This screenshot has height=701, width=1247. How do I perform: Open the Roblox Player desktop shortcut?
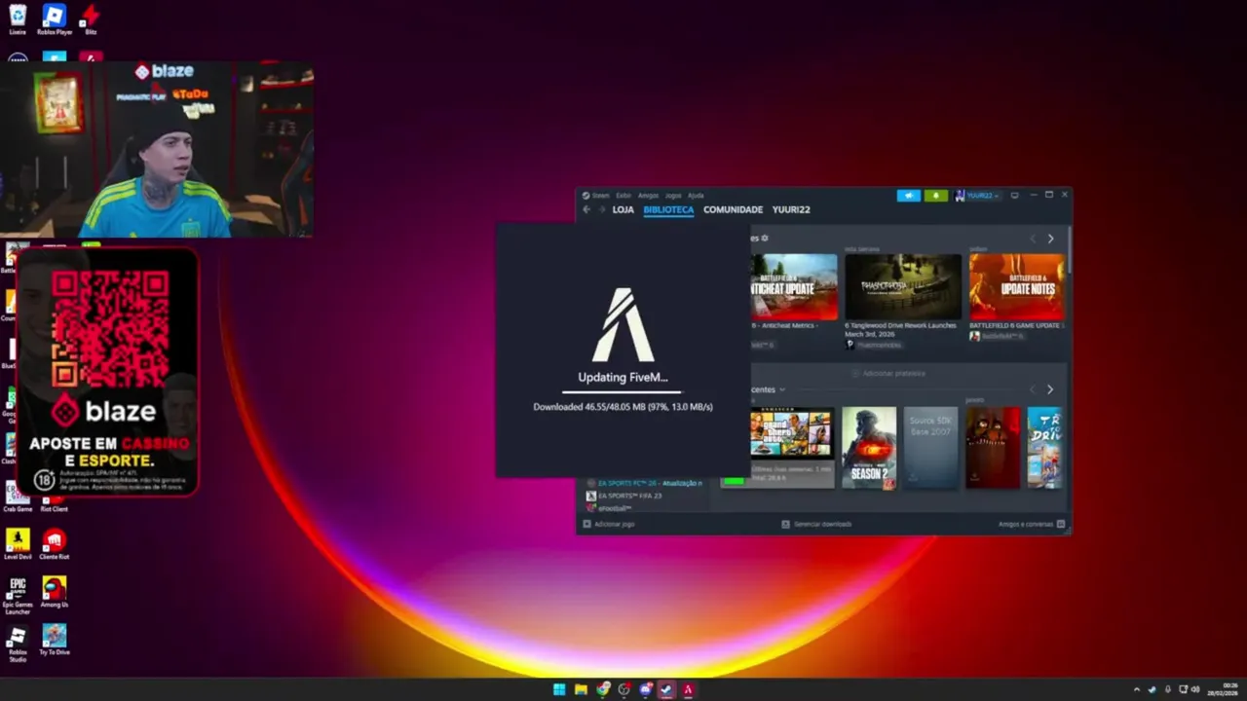55,18
